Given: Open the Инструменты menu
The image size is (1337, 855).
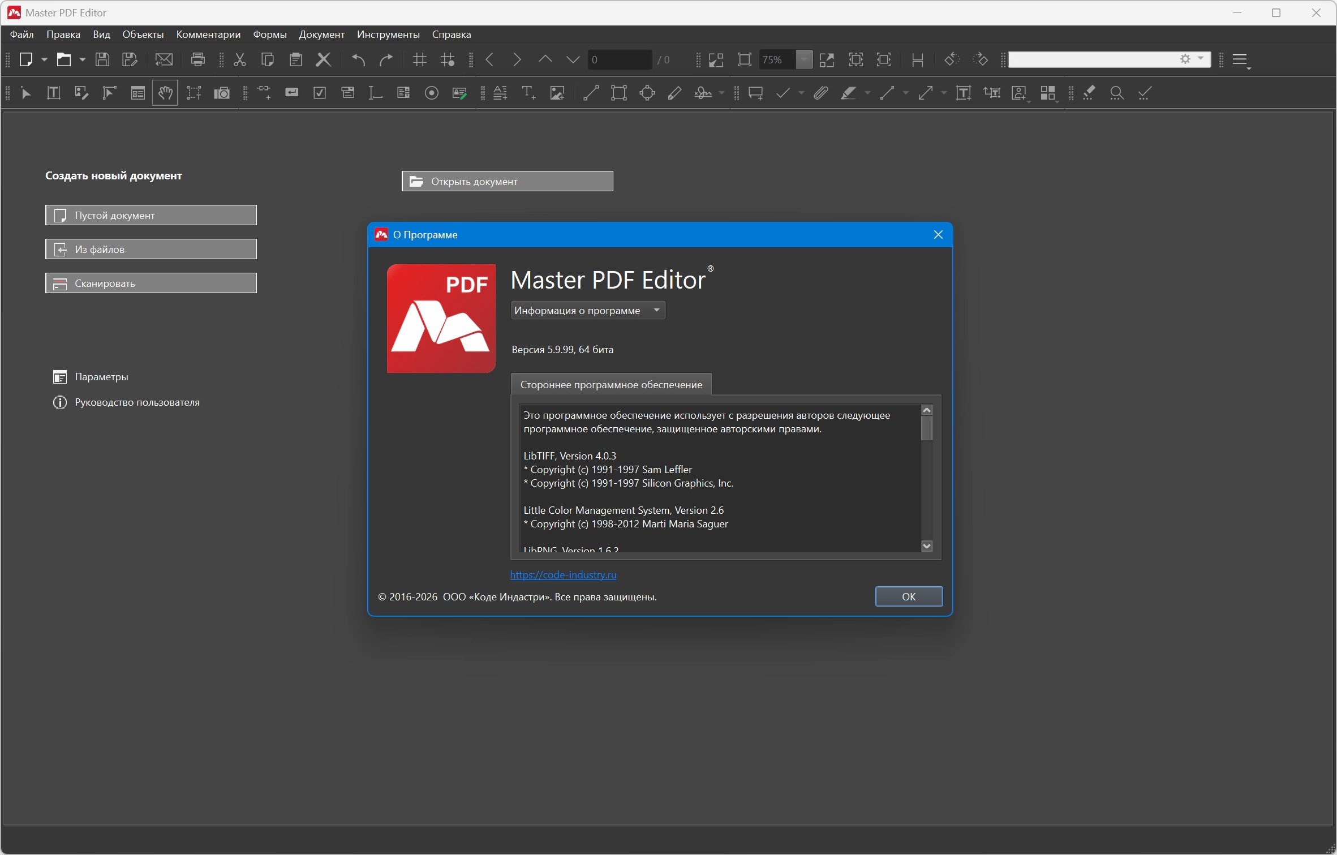Looking at the screenshot, I should pos(388,35).
